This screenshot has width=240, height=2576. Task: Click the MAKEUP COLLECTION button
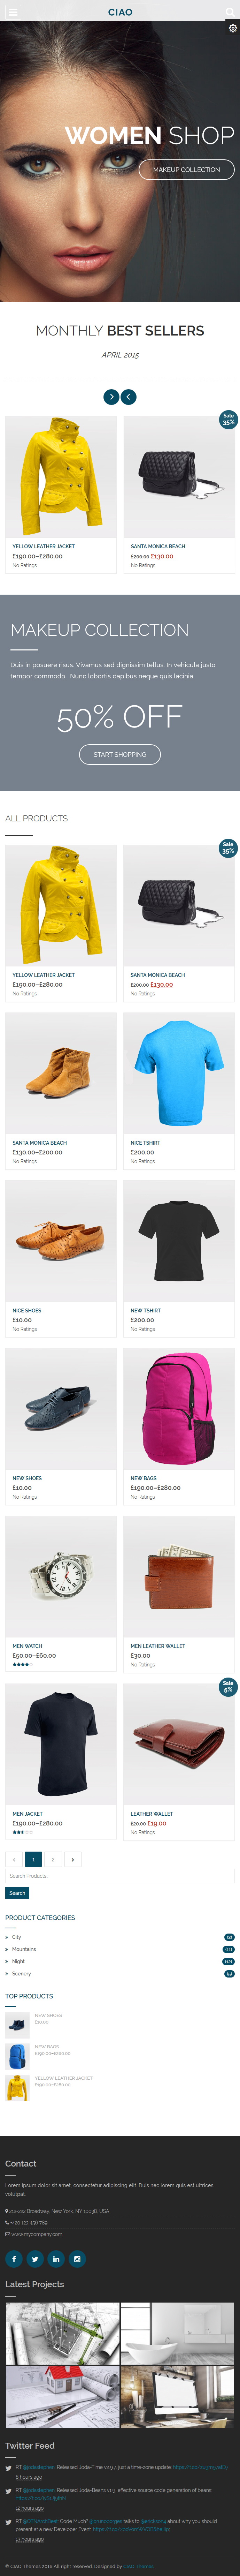186,169
